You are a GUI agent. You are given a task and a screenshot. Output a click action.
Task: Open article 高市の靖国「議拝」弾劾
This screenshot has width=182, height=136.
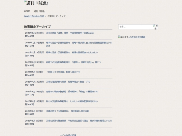[70, 33]
